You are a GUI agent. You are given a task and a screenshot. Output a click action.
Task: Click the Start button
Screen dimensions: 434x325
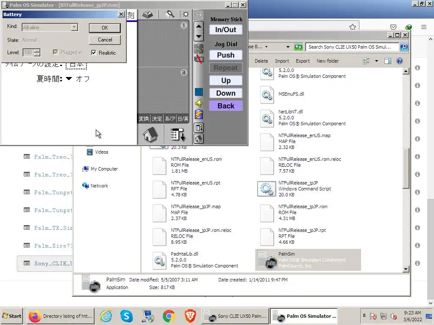[11, 316]
